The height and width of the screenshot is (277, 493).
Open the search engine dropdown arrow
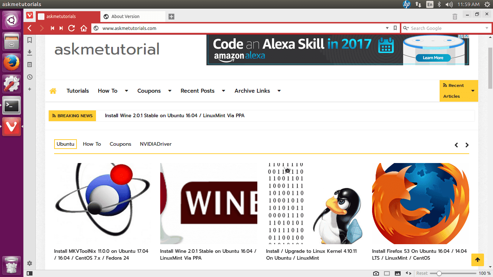[x=487, y=28]
